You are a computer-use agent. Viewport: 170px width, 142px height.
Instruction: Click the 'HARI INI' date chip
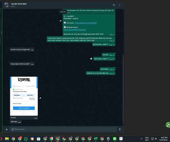pyautogui.click(x=63, y=12)
